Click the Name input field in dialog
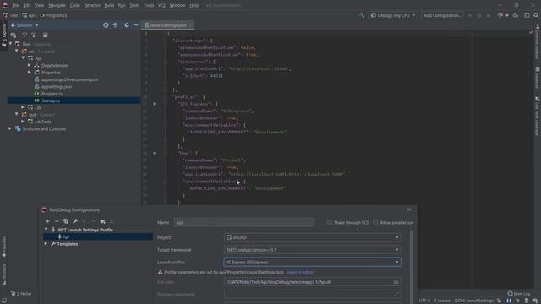The image size is (541, 304). pos(244,222)
